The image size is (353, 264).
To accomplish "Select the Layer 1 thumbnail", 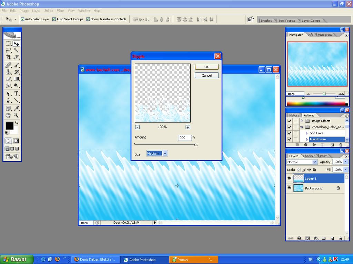I will point(298,178).
